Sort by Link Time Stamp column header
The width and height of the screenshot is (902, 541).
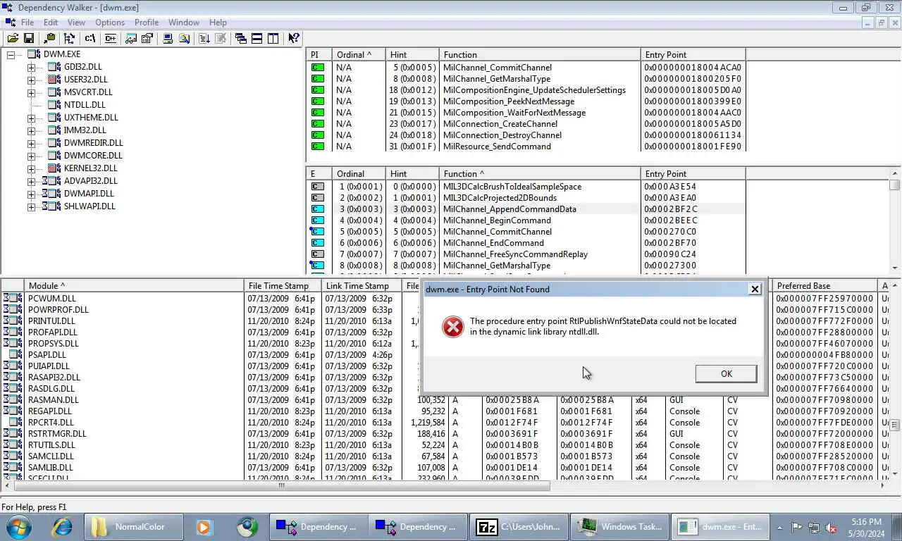pyautogui.click(x=362, y=285)
